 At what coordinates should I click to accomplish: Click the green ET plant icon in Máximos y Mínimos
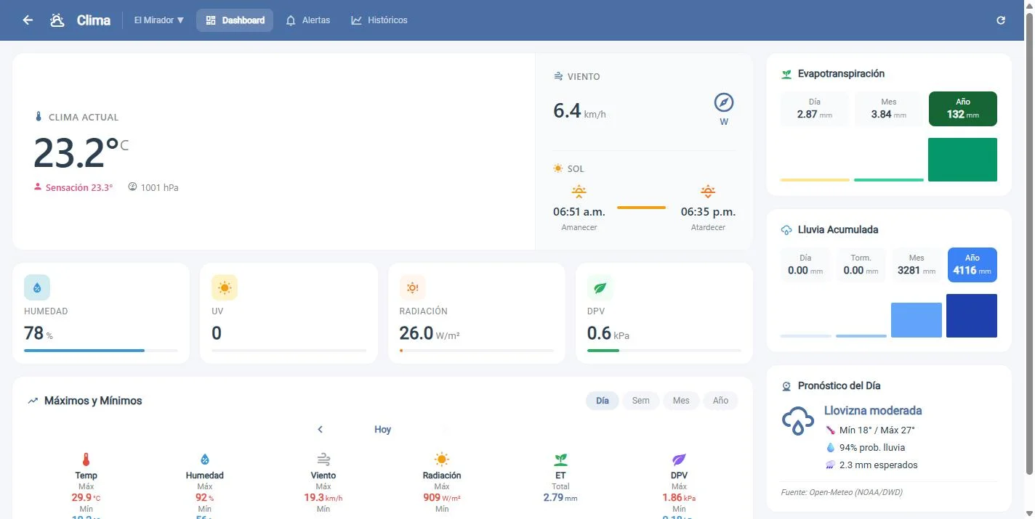pos(560,459)
